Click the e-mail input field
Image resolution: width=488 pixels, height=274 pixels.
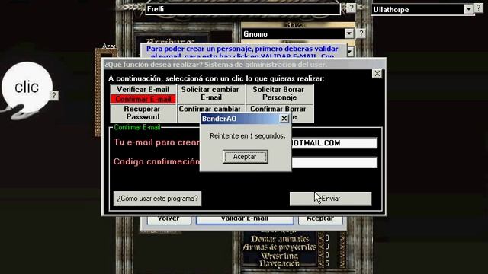pos(335,143)
